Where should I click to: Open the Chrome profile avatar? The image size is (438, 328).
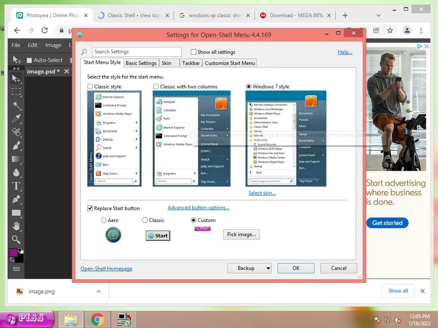coord(407,30)
